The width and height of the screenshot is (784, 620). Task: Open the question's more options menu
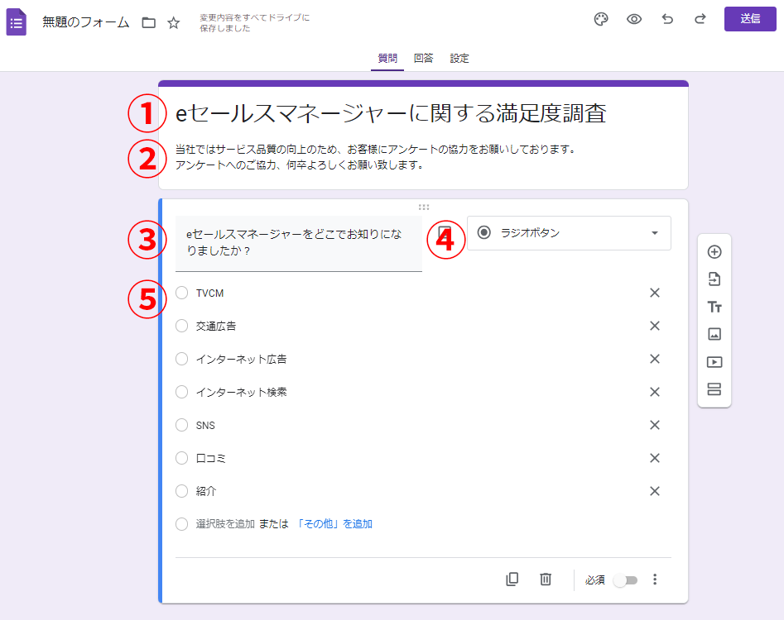click(x=655, y=579)
